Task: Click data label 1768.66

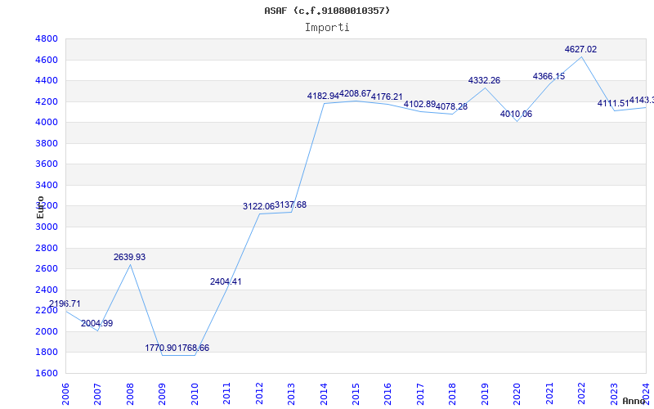Action: 194,348
